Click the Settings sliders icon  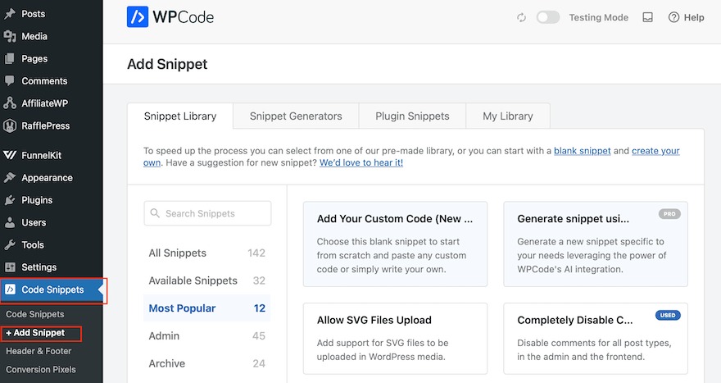click(10, 267)
